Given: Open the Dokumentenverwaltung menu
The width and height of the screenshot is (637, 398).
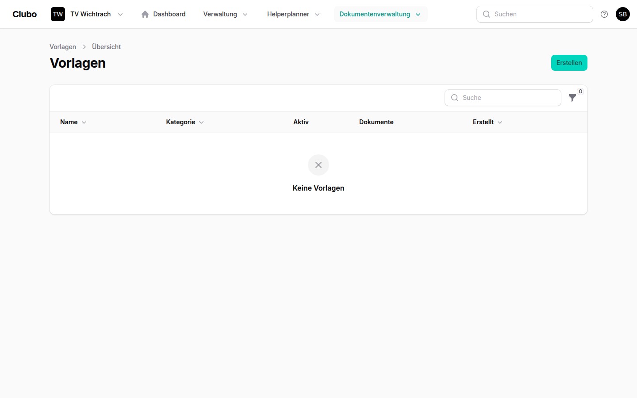Looking at the screenshot, I should click(380, 14).
